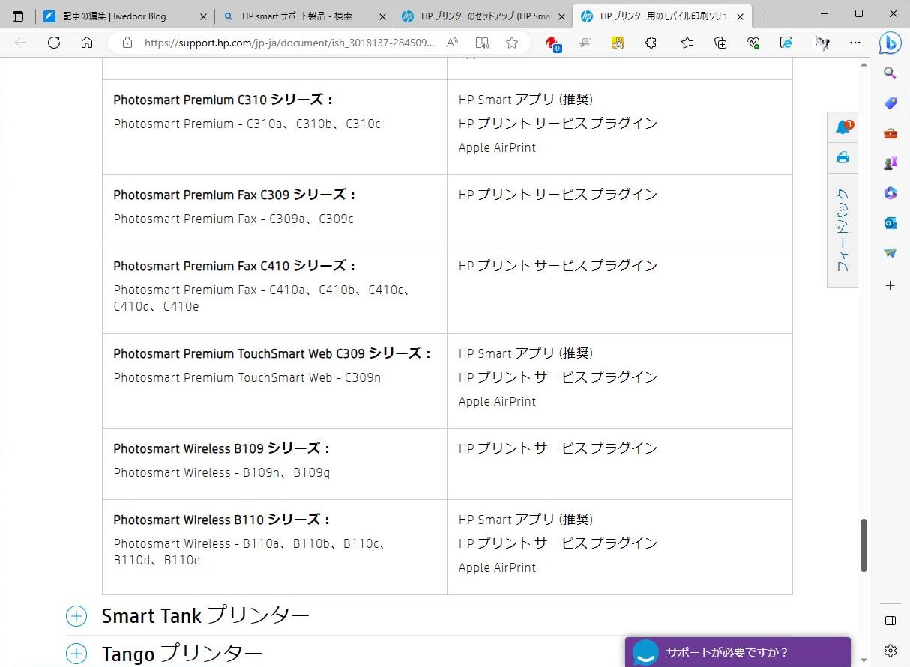Open sidebar Shopping tag icon
The width and height of the screenshot is (910, 667).
click(x=891, y=103)
